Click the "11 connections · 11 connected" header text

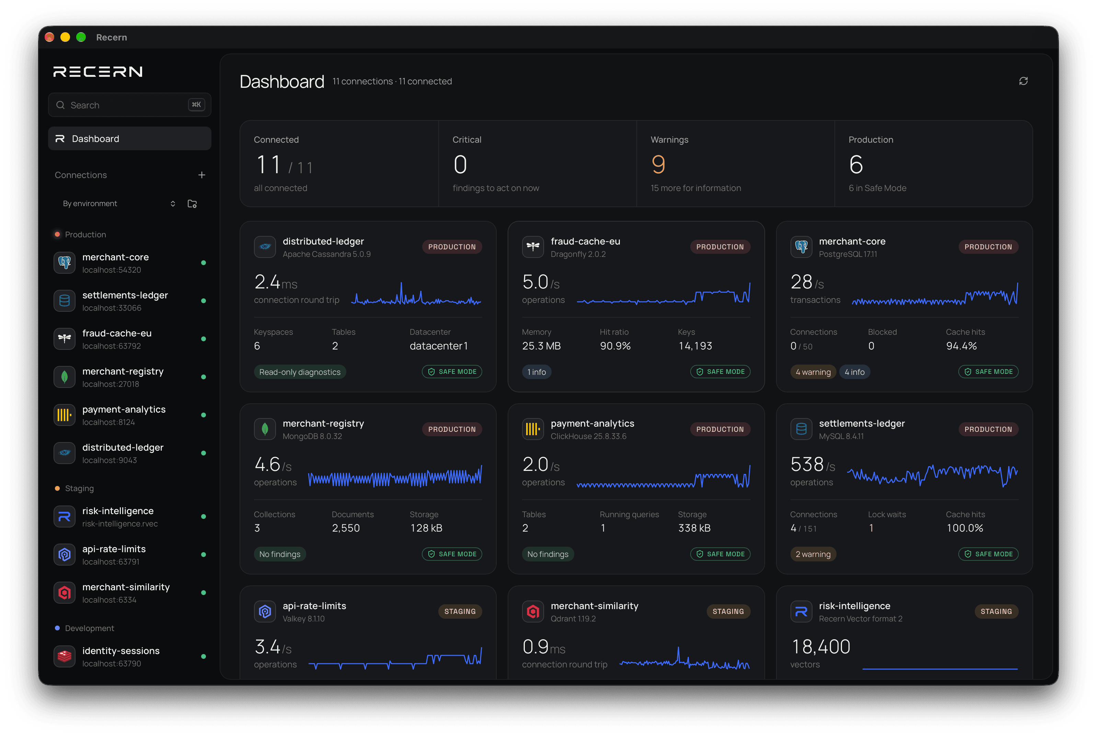coord(392,81)
